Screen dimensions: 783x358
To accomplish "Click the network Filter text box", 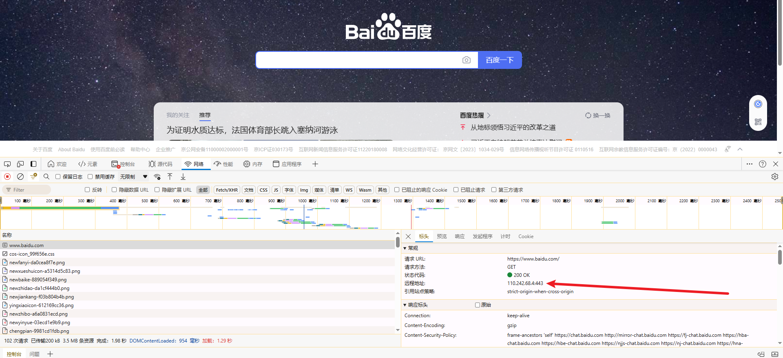I will click(x=27, y=190).
